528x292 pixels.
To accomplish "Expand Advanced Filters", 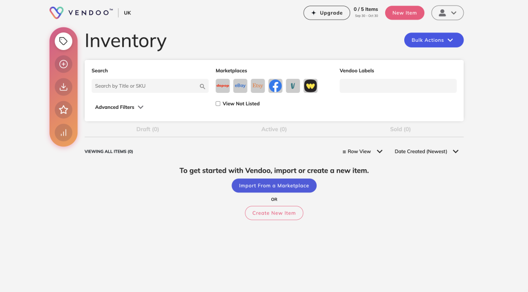I will [119, 107].
